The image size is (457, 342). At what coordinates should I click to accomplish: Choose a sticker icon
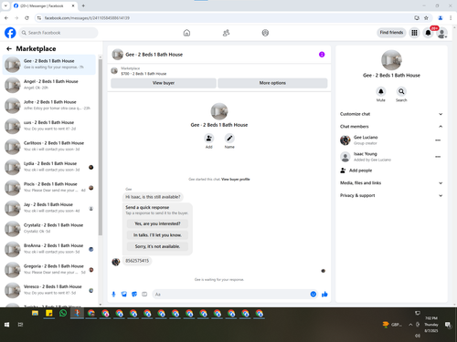[134, 294]
